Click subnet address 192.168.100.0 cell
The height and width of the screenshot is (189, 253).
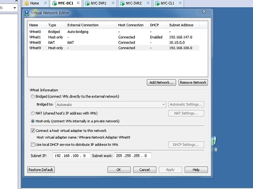(x=181, y=48)
